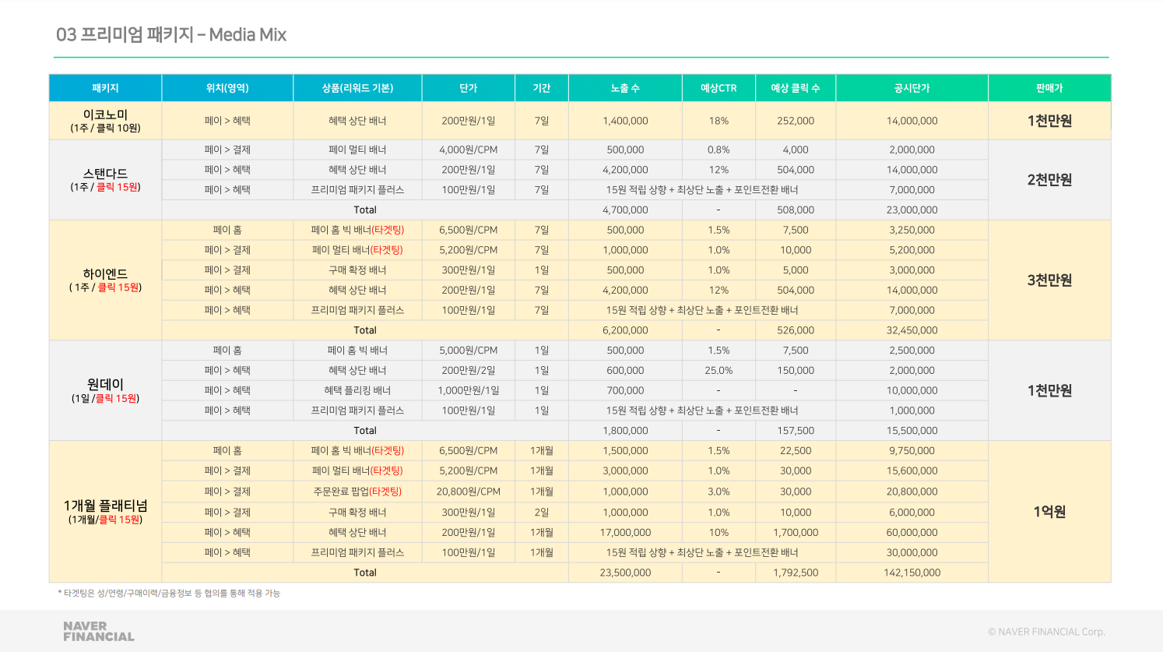The image size is (1163, 652).
Task: Select the list price total '142,150,000'
Action: point(912,573)
